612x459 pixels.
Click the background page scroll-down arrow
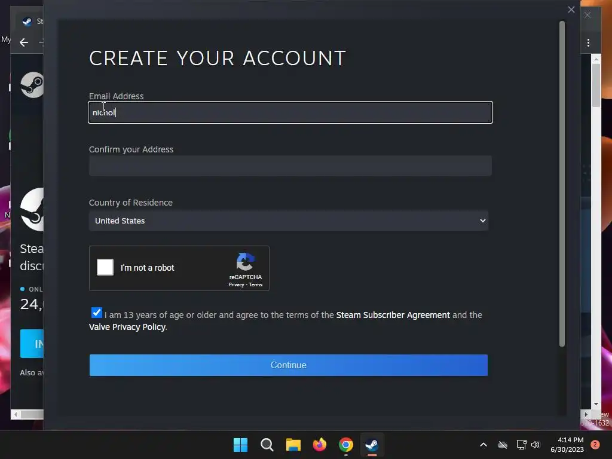tap(596, 404)
